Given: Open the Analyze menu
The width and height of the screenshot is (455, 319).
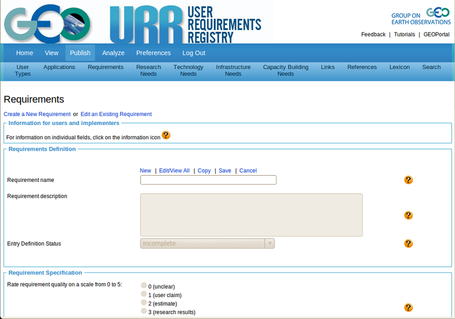Looking at the screenshot, I should tap(113, 53).
